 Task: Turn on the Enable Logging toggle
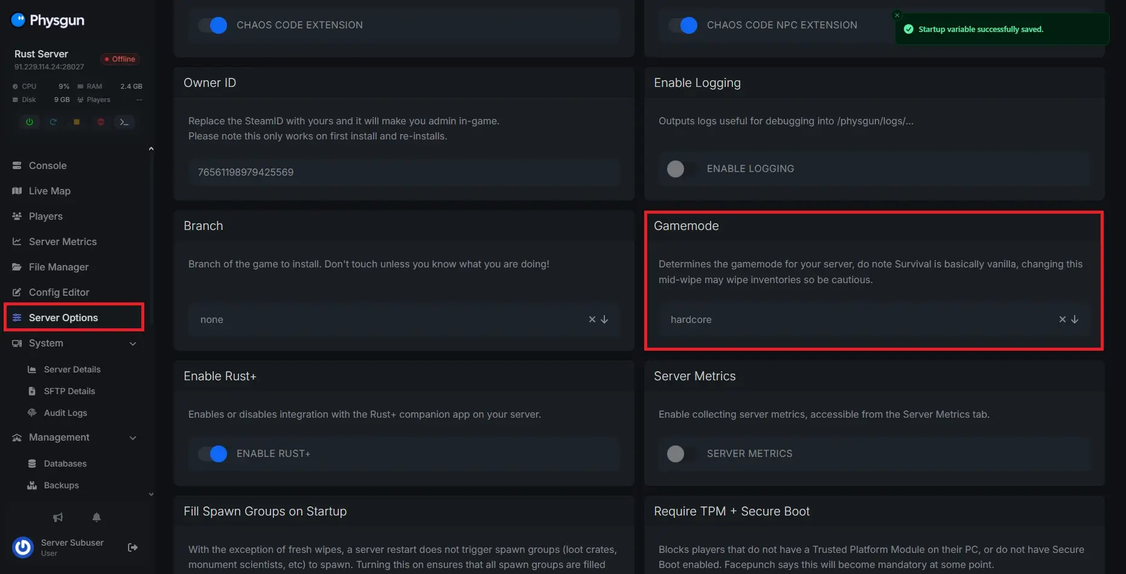coord(676,169)
